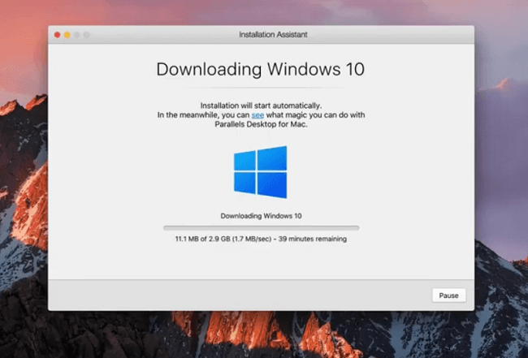Click the download progress bar
Screen dimensions: 528x358
tap(261, 228)
